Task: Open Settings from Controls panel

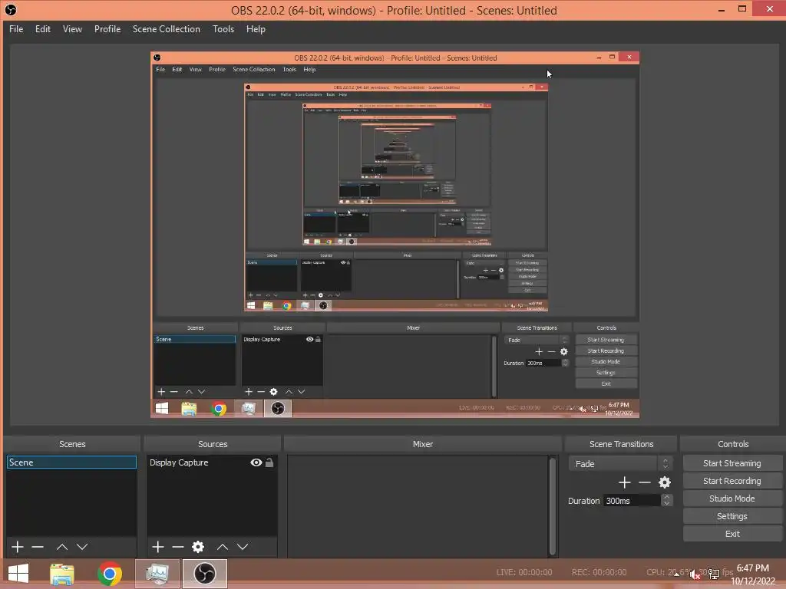Action: [732, 516]
